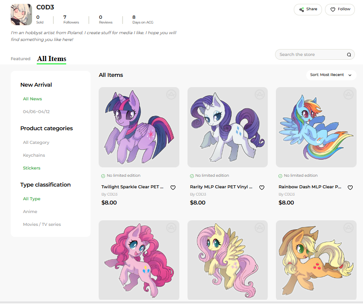Filter by Movies / TV series type

(42, 224)
